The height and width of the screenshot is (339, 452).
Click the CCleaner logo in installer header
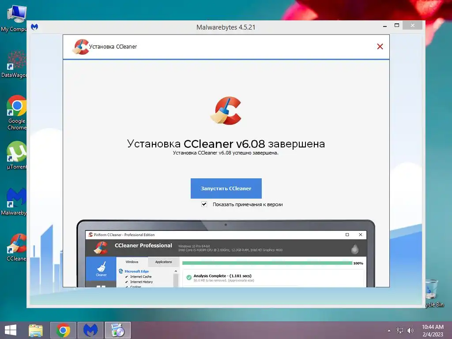[80, 47]
